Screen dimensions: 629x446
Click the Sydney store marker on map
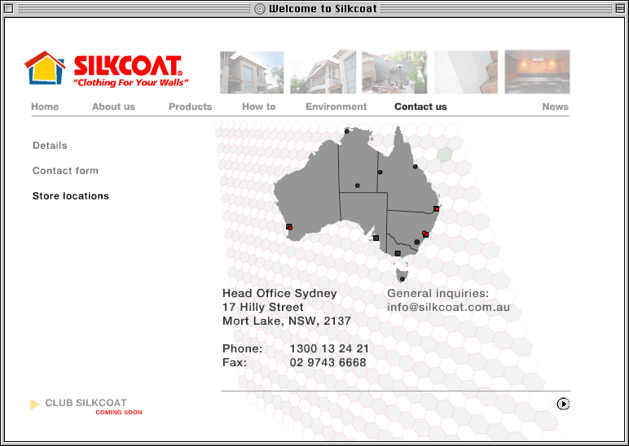point(425,234)
